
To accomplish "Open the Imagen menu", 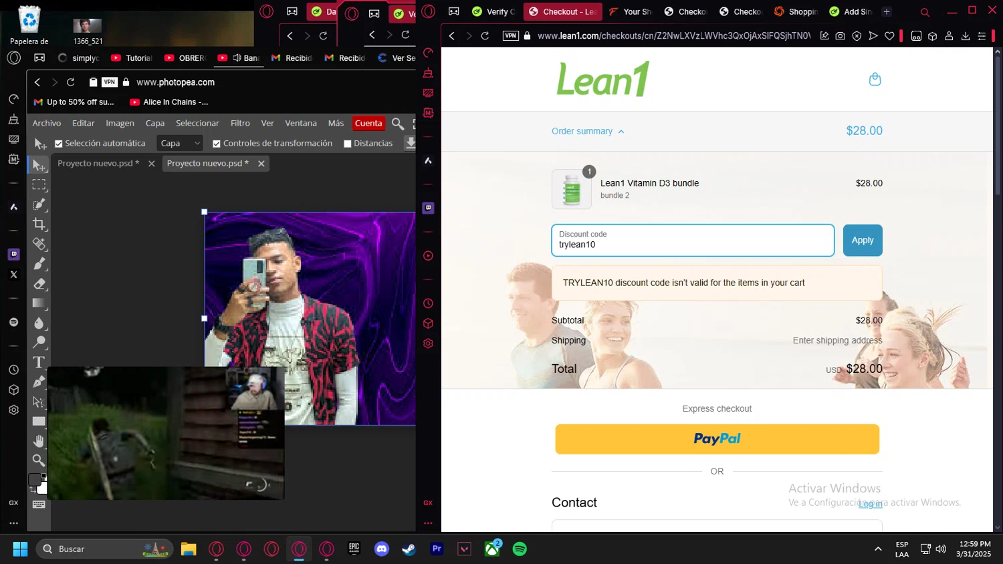I will 120,123.
